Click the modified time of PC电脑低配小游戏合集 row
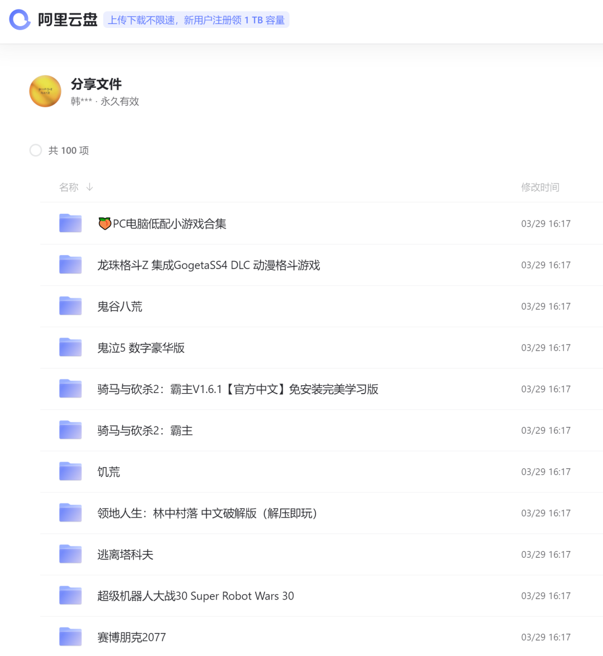Screen dimensions: 603x656 [545, 224]
